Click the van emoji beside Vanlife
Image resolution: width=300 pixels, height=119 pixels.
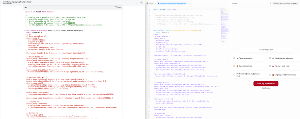(273, 58)
